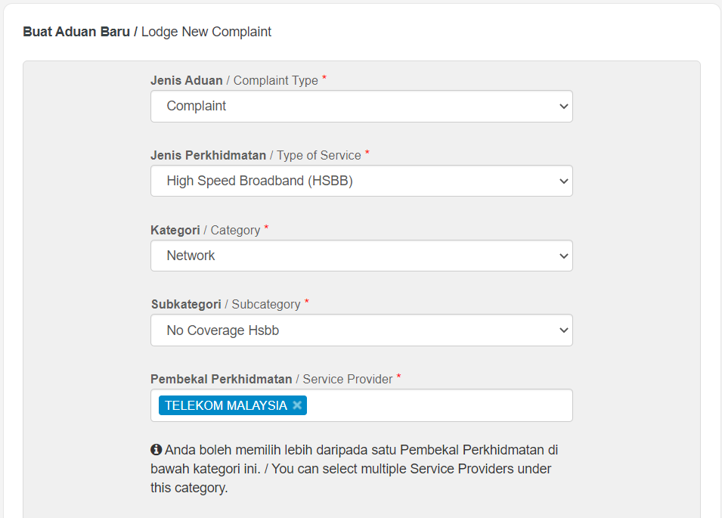Screen dimensions: 722x518
Task: Click the Jenis Perkhidmatan / Type of Service label
Action: [x=256, y=155]
